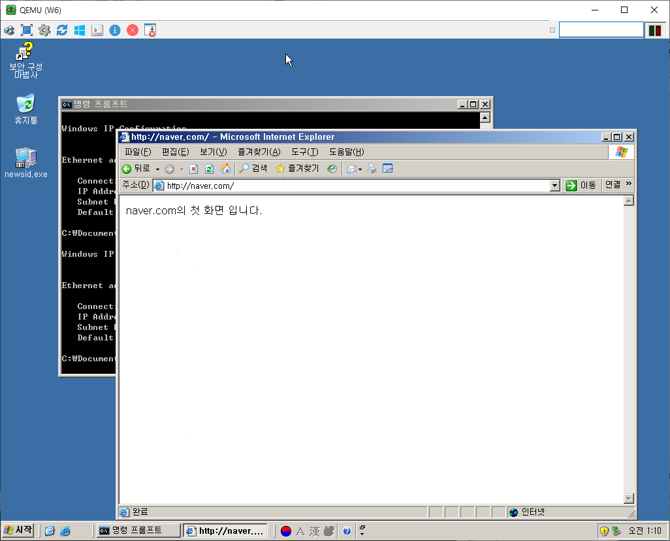The image size is (670, 541).
Task: Click the 오전 1:10 clock
Action: click(x=645, y=531)
